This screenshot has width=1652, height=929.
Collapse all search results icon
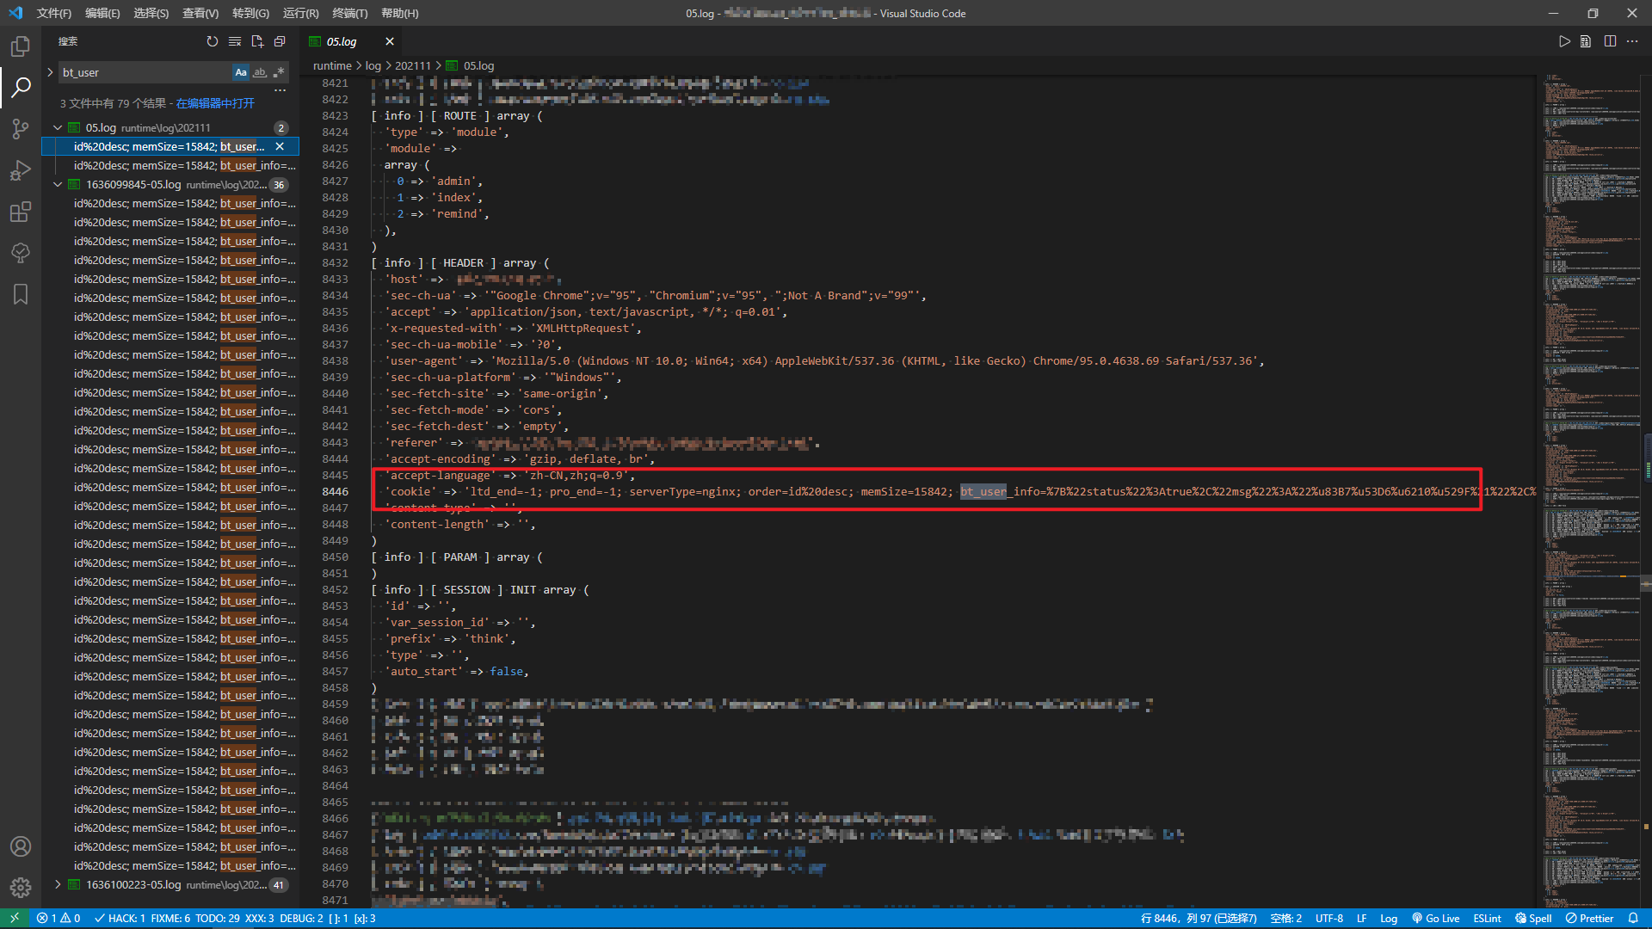click(280, 41)
